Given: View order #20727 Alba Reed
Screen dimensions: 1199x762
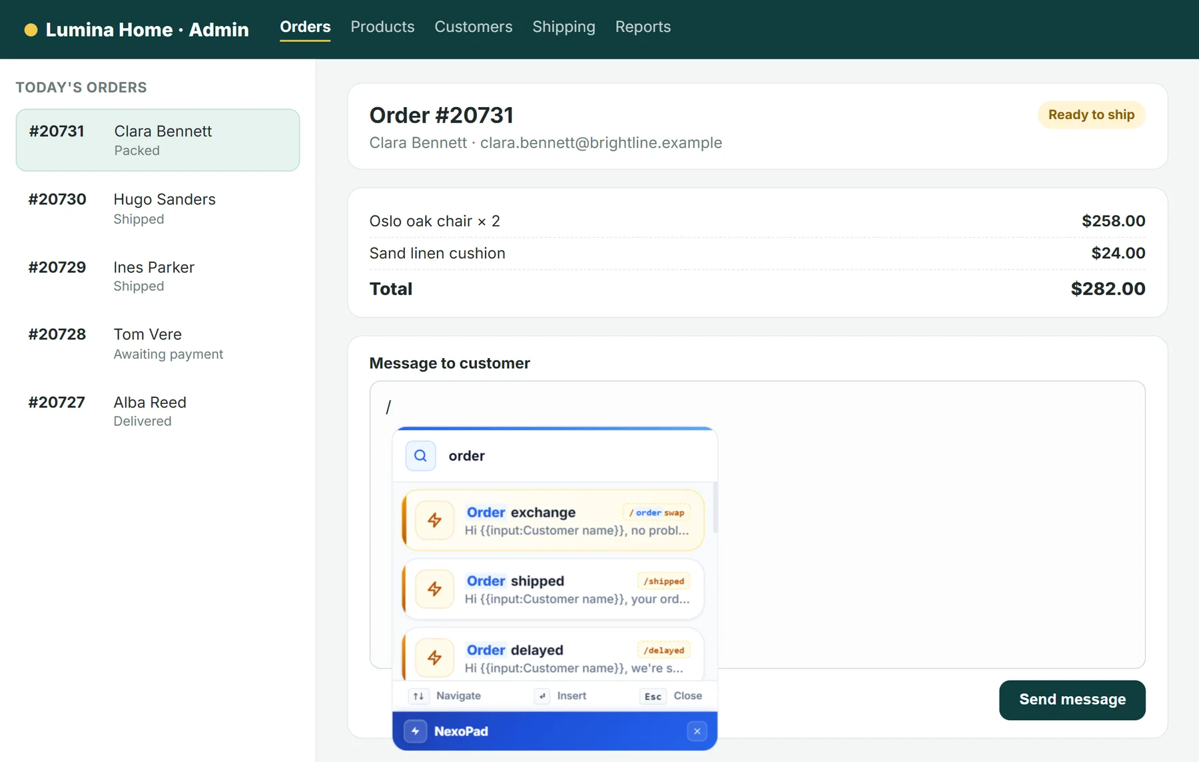Looking at the screenshot, I should [158, 411].
